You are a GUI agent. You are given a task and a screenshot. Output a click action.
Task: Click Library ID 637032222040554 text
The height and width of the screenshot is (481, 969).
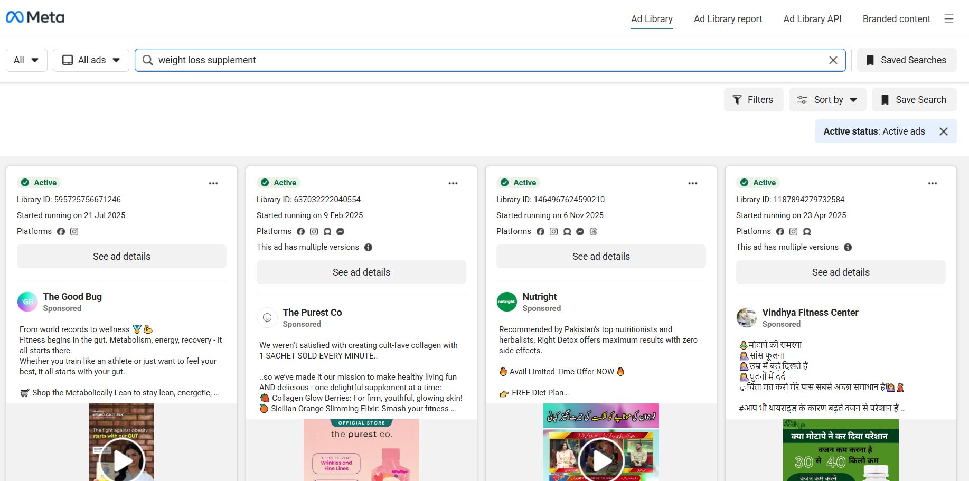pos(308,200)
